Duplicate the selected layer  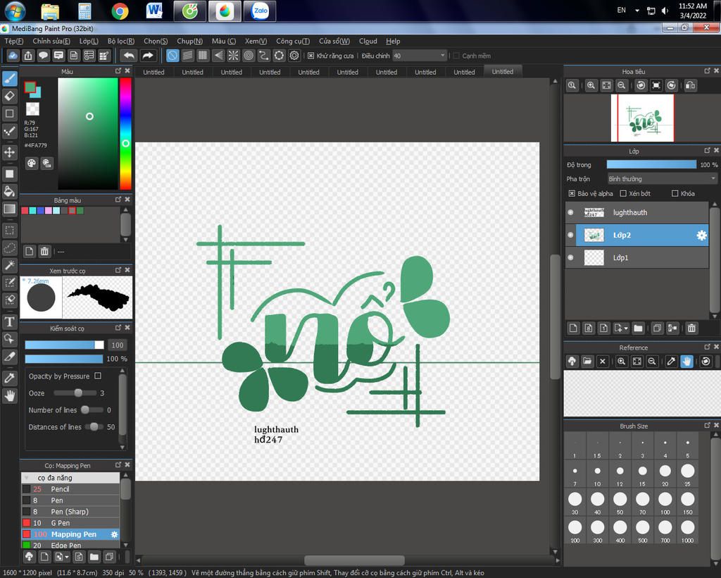(657, 328)
